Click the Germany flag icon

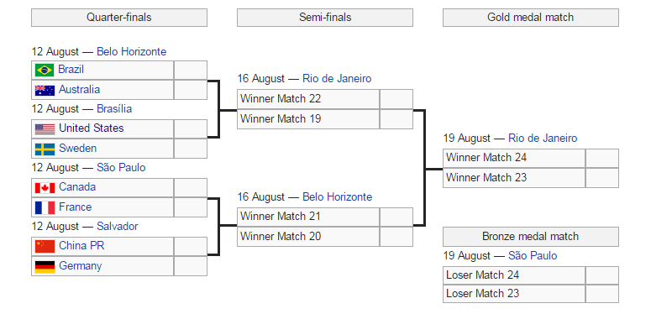coord(45,267)
